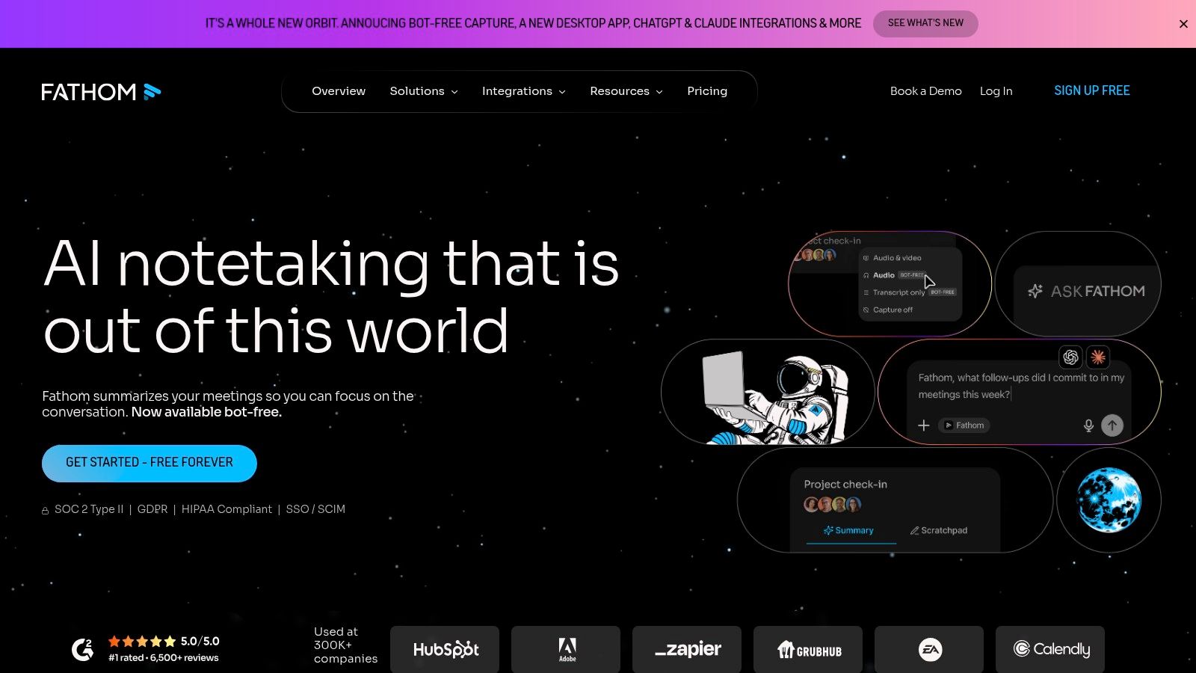Open the Book a Demo link
This screenshot has height=673, width=1196.
click(925, 91)
